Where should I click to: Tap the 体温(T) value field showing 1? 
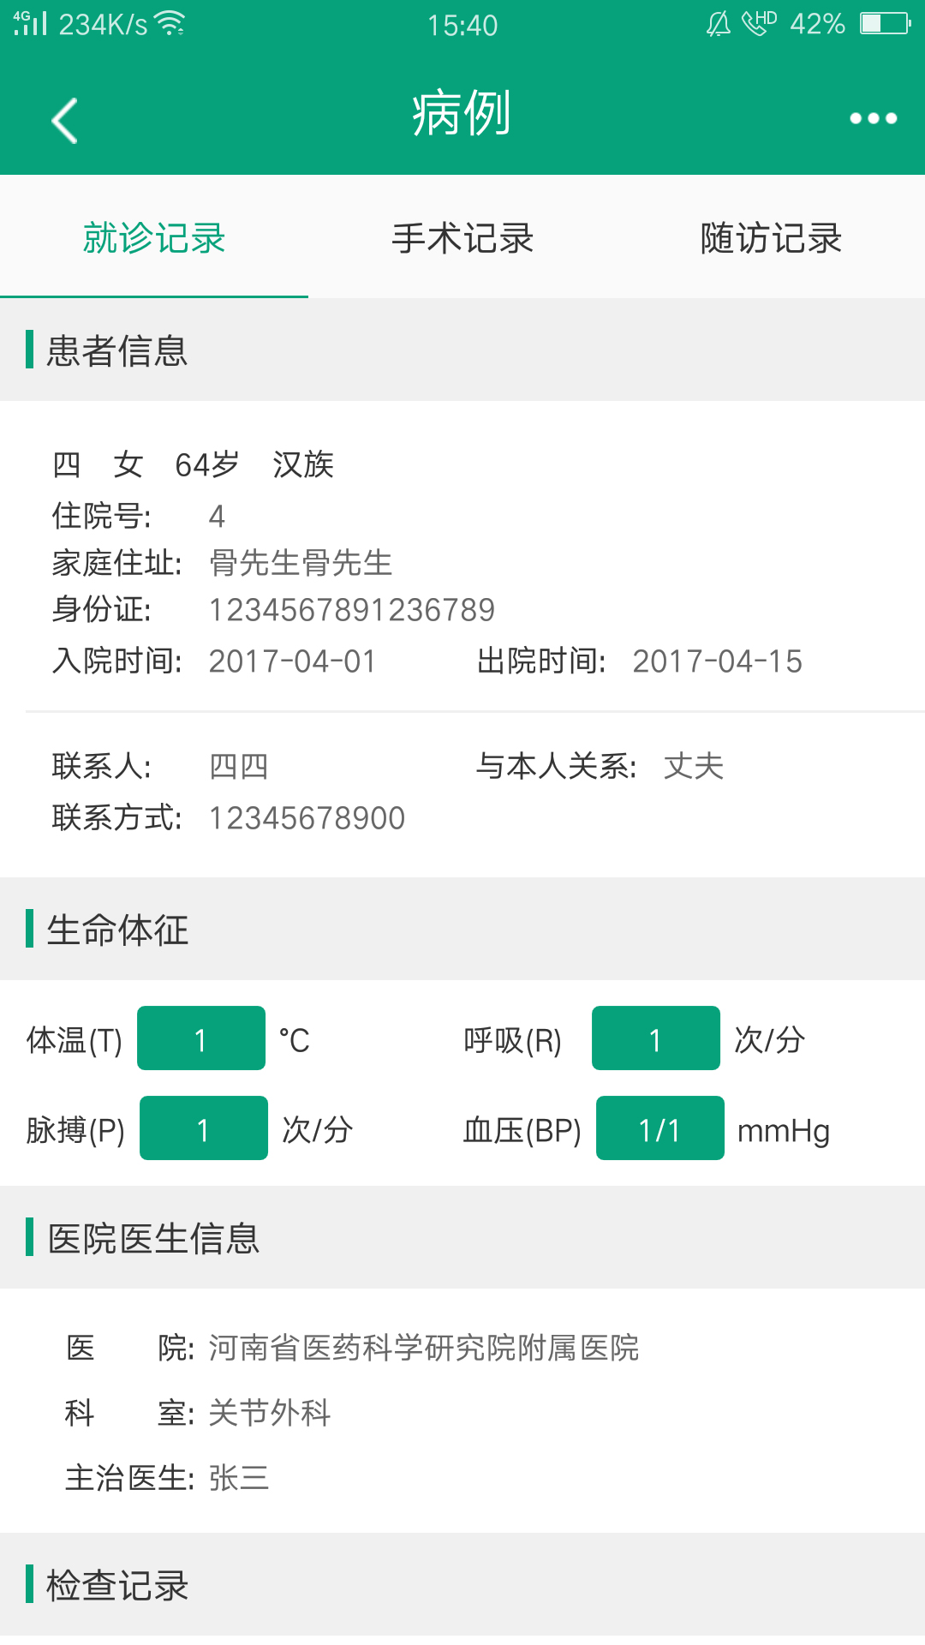pyautogui.click(x=200, y=1038)
